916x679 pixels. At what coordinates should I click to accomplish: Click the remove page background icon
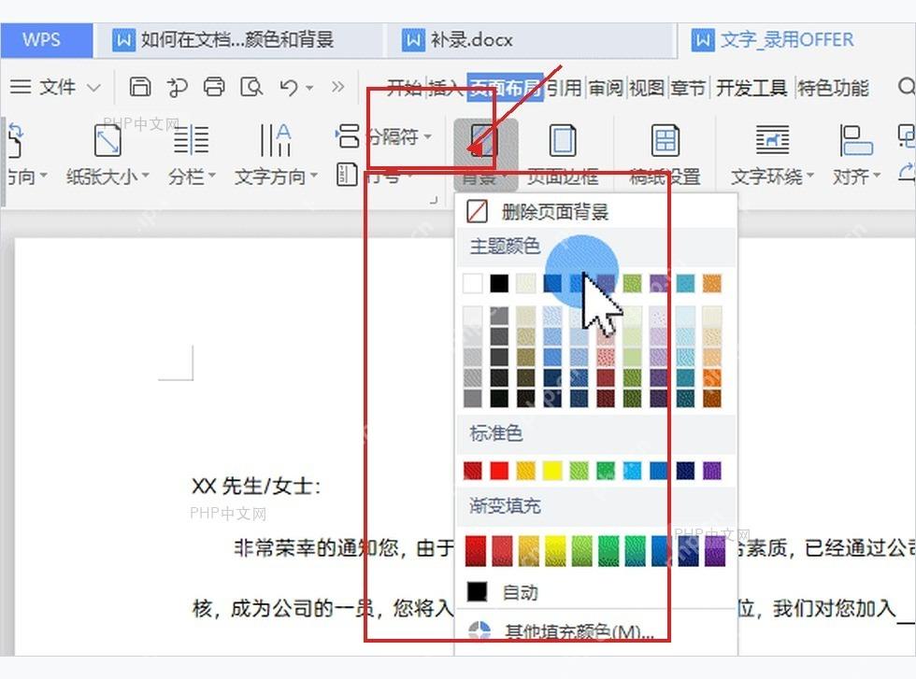(478, 211)
